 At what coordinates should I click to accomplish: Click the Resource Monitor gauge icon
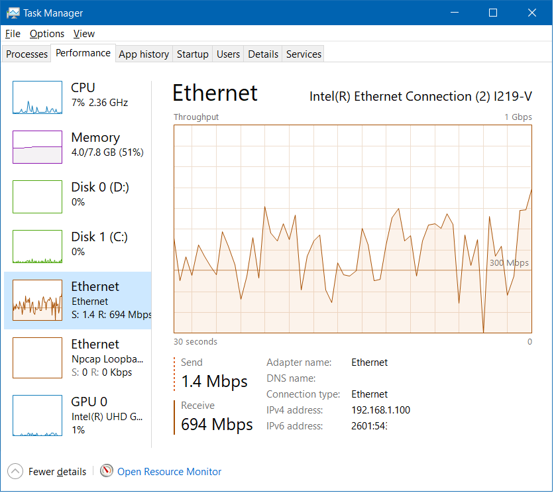(x=107, y=470)
